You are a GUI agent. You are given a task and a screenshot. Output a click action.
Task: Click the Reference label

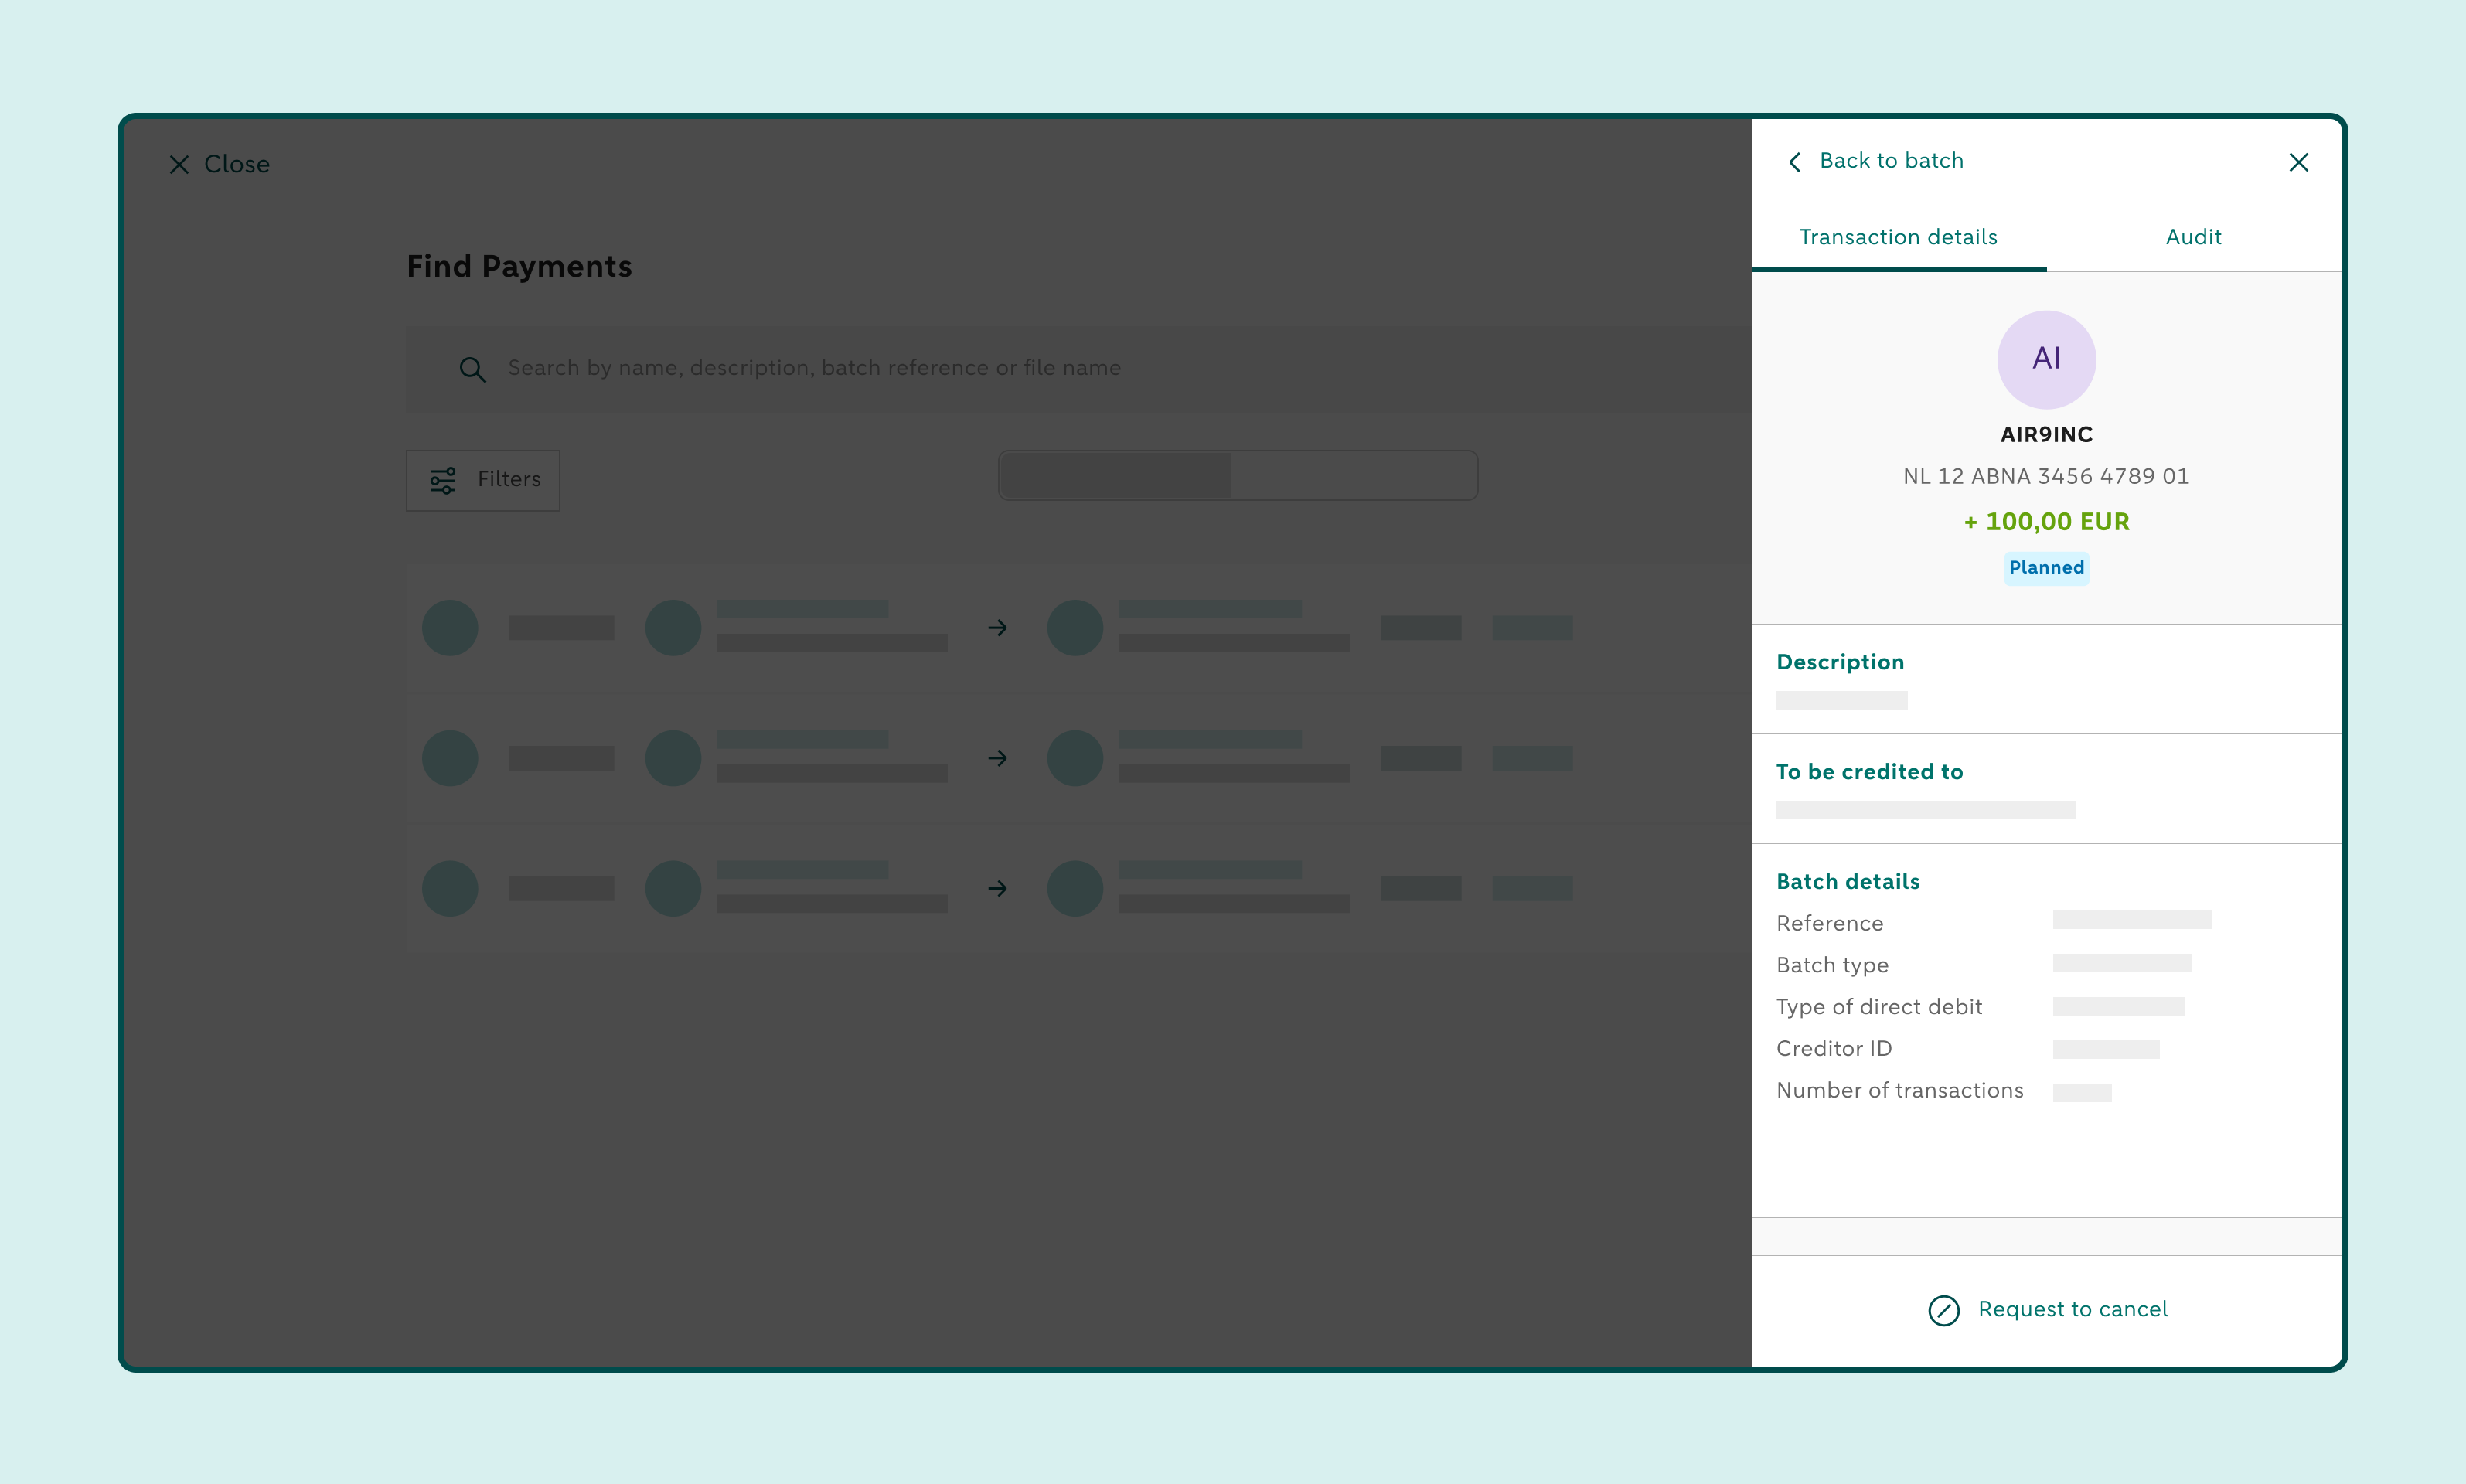click(x=1829, y=924)
